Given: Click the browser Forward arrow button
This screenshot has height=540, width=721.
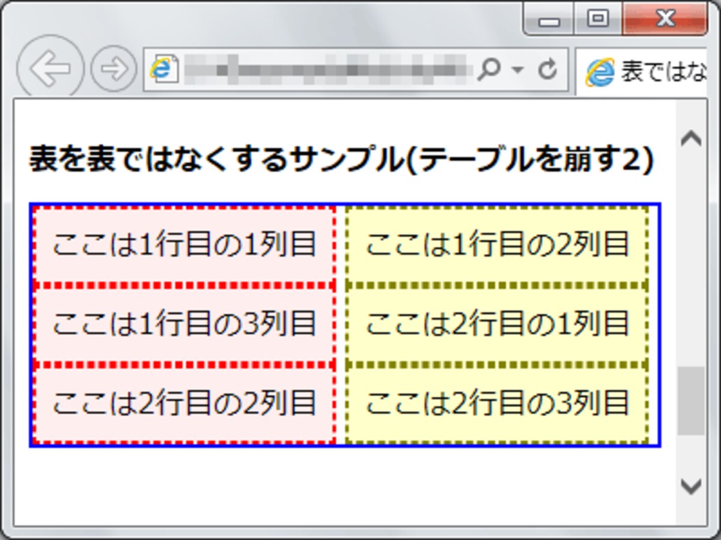Looking at the screenshot, I should tap(114, 69).
